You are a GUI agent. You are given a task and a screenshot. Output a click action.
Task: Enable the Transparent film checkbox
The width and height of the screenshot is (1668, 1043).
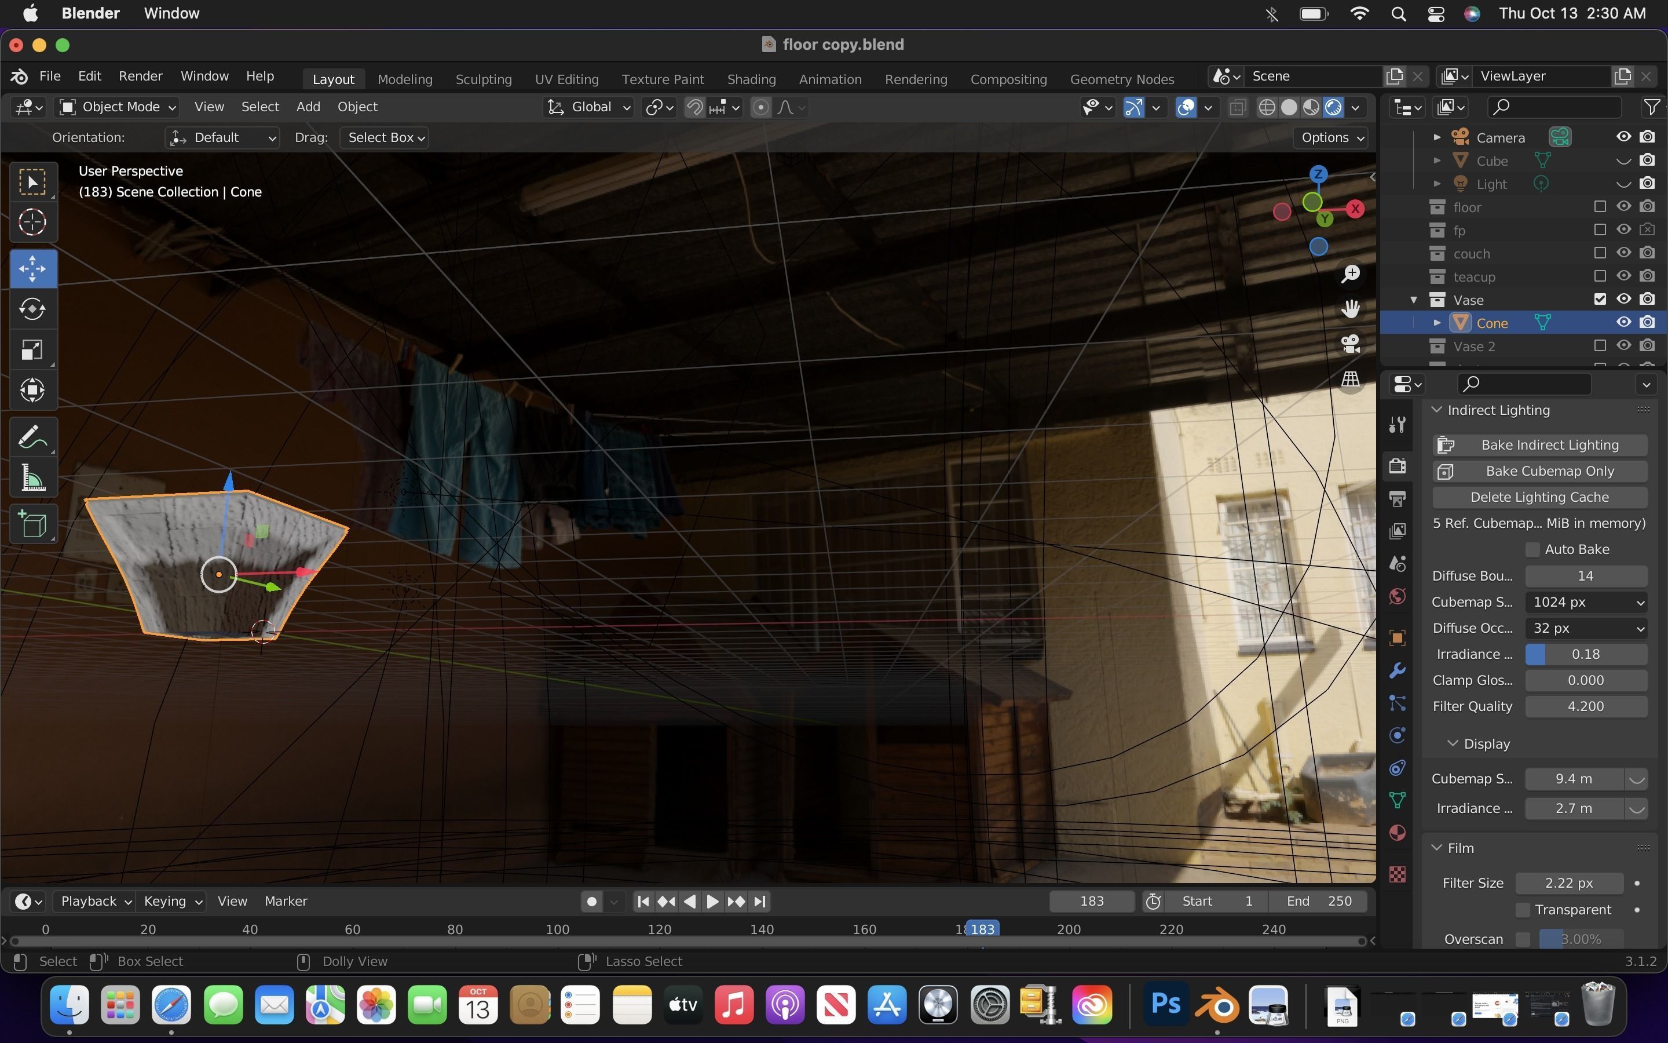click(1523, 910)
